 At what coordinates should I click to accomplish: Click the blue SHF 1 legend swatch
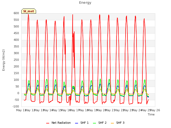click(x=77, y=123)
